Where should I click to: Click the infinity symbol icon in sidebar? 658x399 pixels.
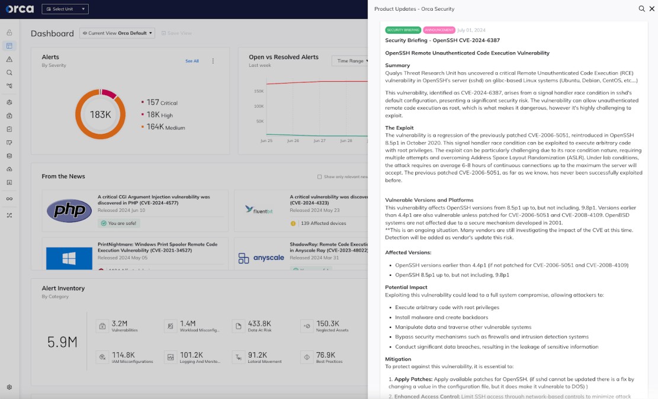coord(9,198)
